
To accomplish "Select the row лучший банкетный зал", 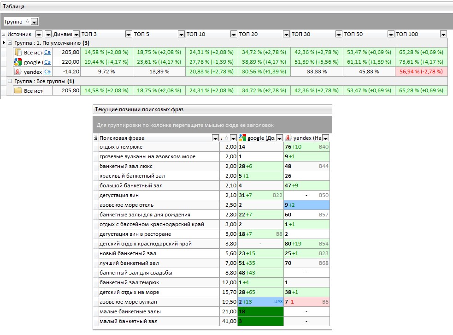I will tap(211, 263).
